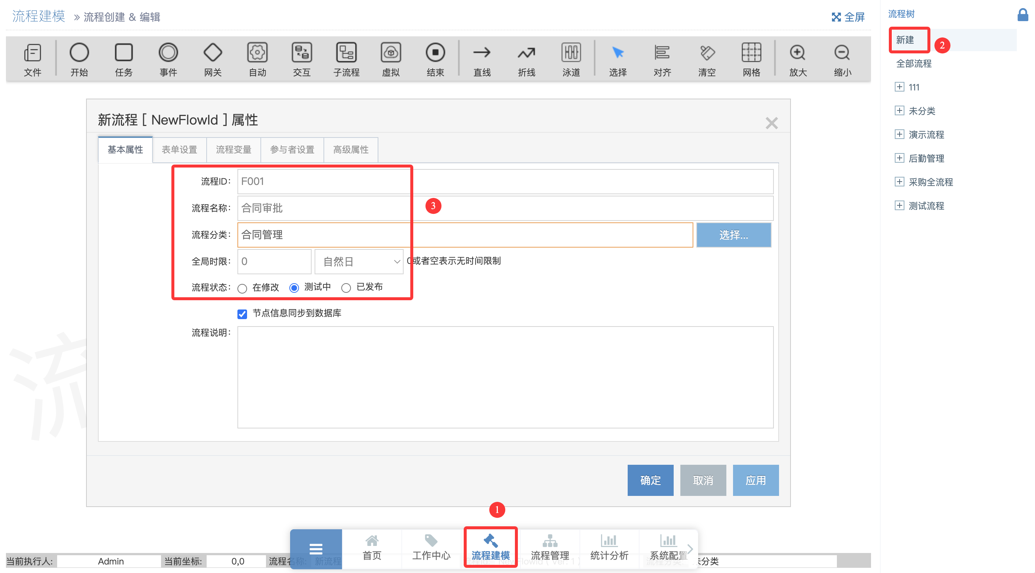The width and height of the screenshot is (1035, 573).
Task: Choose the 直线 straight line connector
Action: [482, 60]
